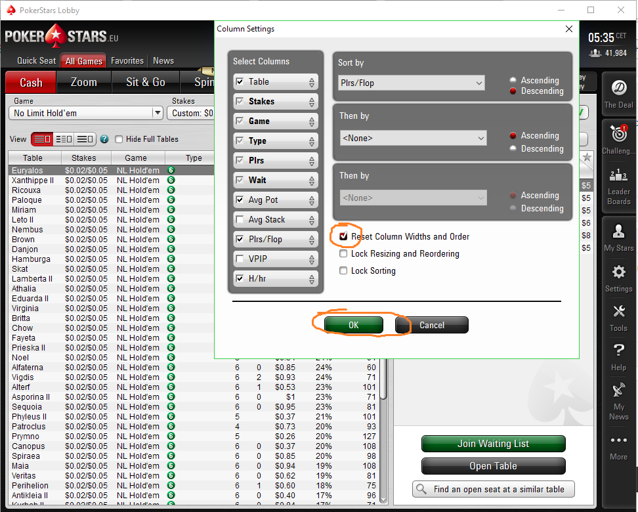Click Join Waiting List button
The image size is (638, 512).
[x=493, y=444]
